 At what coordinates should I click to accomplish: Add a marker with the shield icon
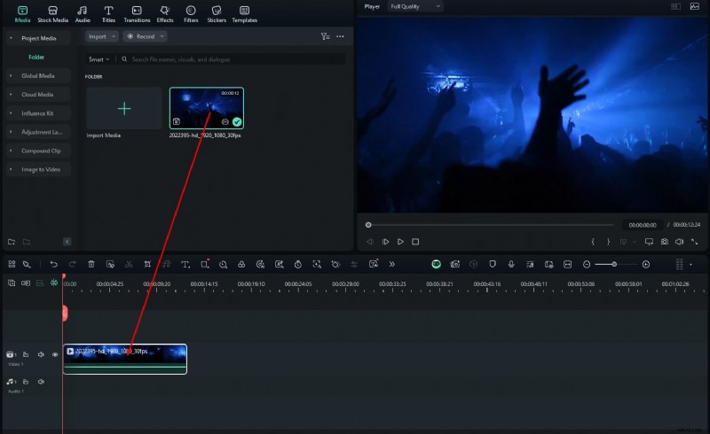pos(493,265)
